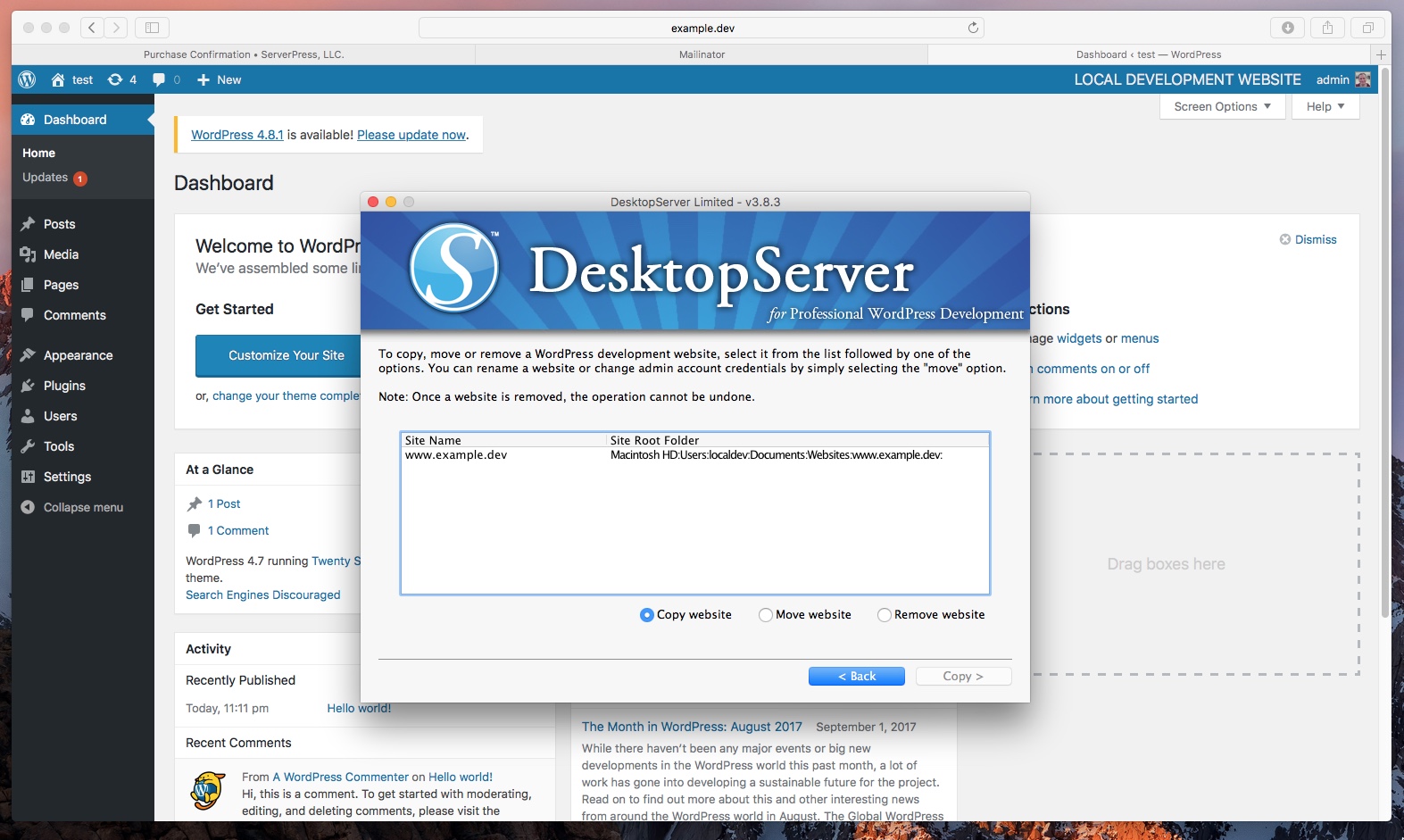Open the 1 Post link
The width and height of the screenshot is (1404, 840).
coord(224,503)
